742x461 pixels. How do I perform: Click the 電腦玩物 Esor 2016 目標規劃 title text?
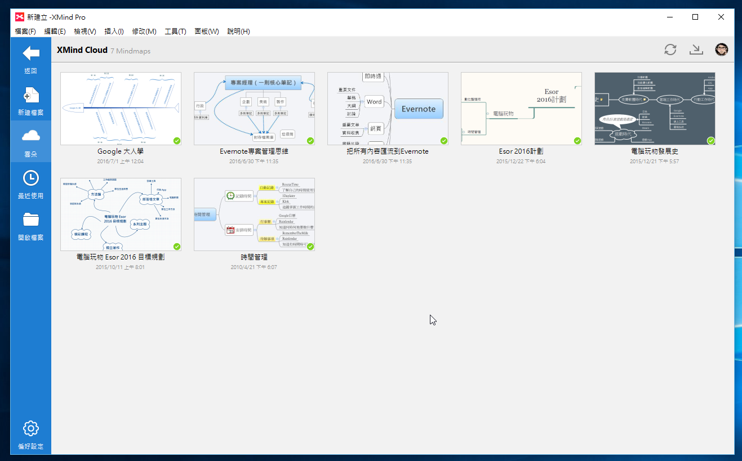pos(121,257)
